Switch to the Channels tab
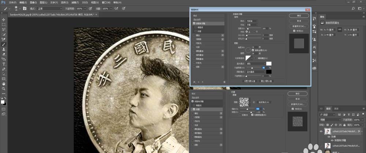Viewport: 366px width, 153px height. click(x=336, y=109)
